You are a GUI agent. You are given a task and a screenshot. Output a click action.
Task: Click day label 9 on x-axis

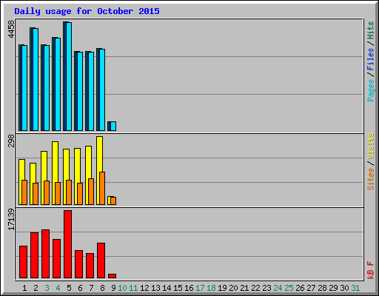tap(113, 288)
